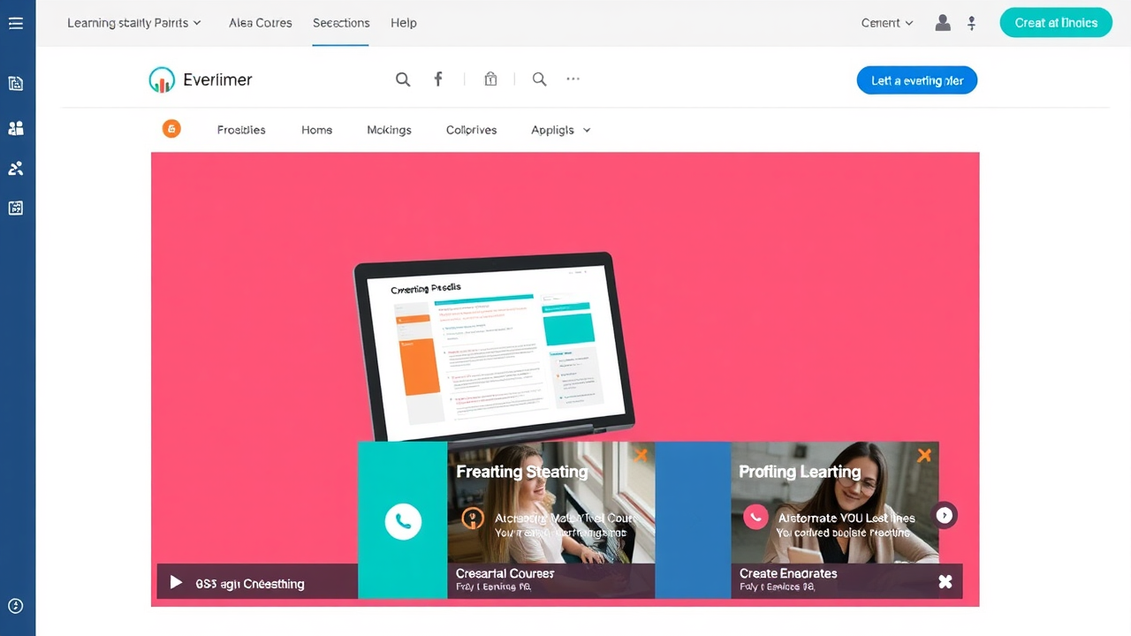This screenshot has width=1131, height=636.
Task: Click orange circle icon in Freatting Steating card
Action: pos(474,518)
